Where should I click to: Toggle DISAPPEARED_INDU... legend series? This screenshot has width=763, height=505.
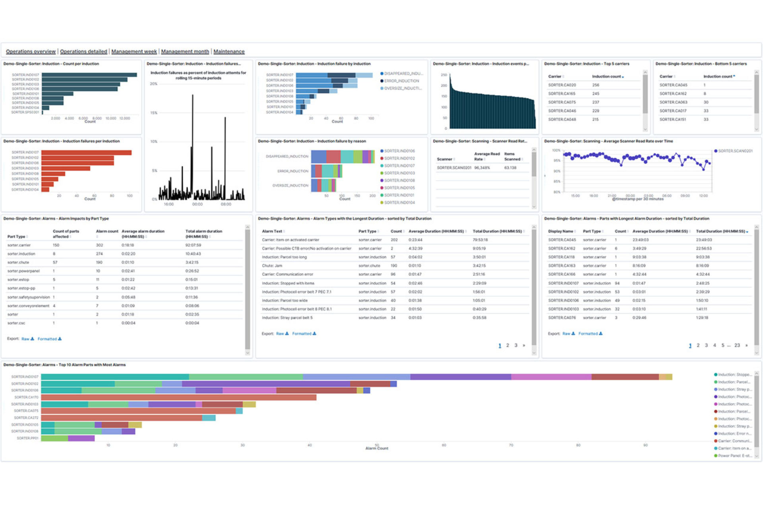401,73
